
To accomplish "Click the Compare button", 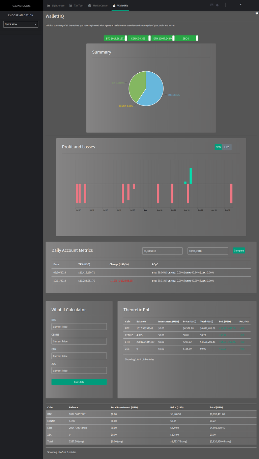I will click(239, 250).
